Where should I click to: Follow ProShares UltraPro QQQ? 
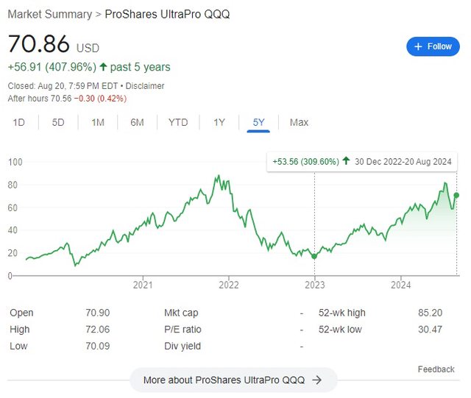[433, 46]
